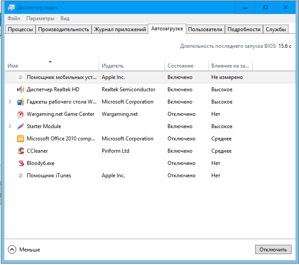Expand the Гаджеты рабочего стола entry
The width and height of the screenshot is (299, 265).
coord(10,102)
